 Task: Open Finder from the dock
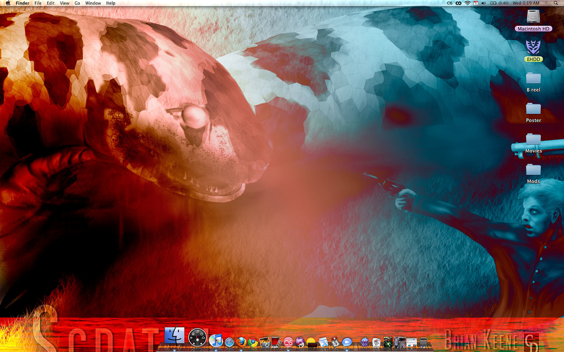point(175,335)
